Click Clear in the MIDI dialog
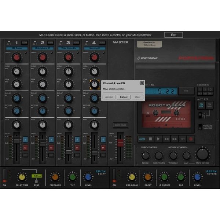Viewport: 220px width, 220px height. click(137, 97)
